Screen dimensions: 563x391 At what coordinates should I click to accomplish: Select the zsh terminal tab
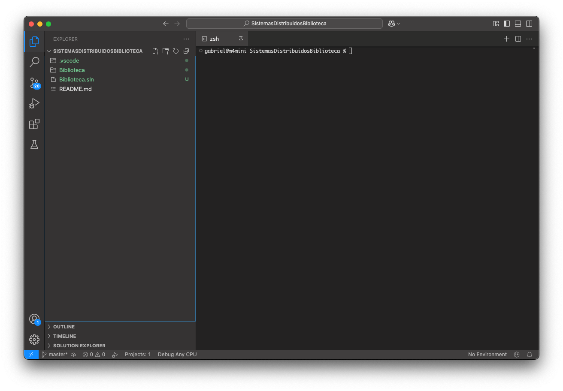214,39
